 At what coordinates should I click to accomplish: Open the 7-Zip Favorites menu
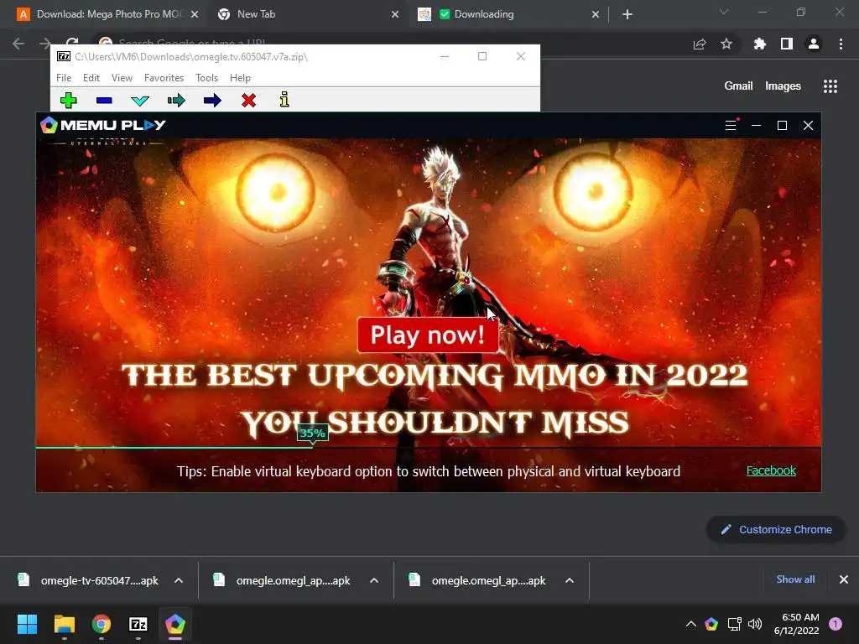164,78
